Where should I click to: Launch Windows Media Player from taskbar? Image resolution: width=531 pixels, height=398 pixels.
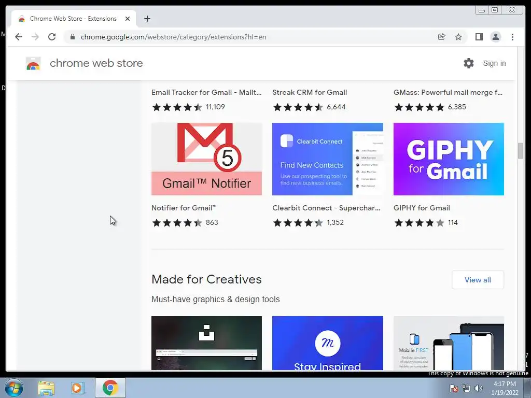pyautogui.click(x=77, y=388)
